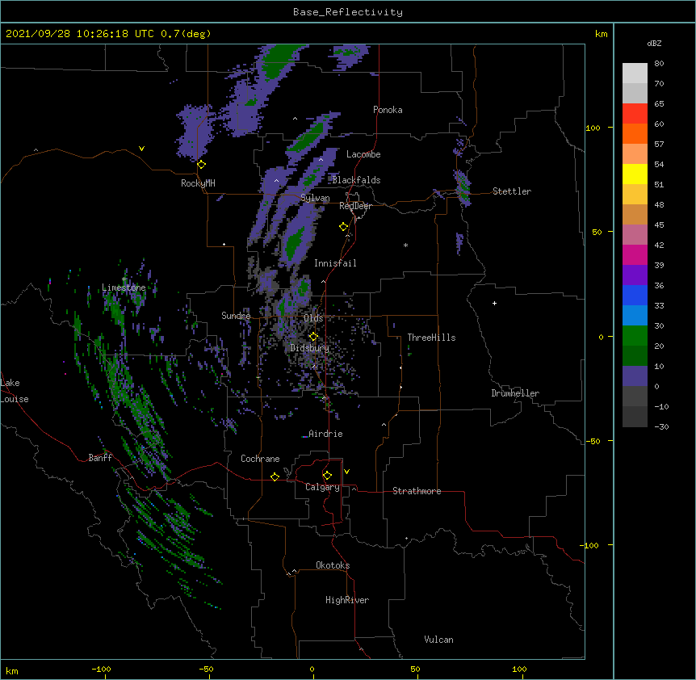The height and width of the screenshot is (680, 696).
Task: Click the Okotoks city label
Action: pyautogui.click(x=333, y=565)
